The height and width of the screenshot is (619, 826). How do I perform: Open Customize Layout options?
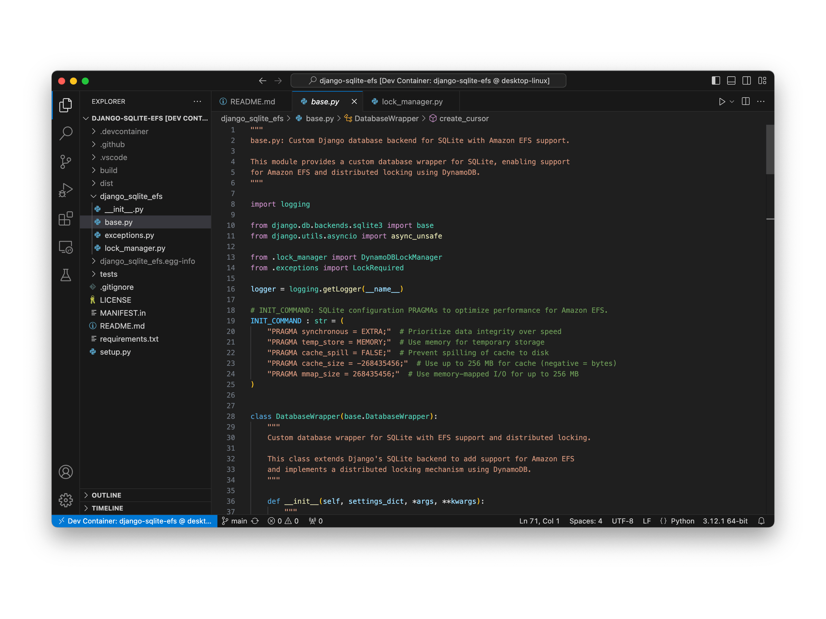pyautogui.click(x=762, y=80)
